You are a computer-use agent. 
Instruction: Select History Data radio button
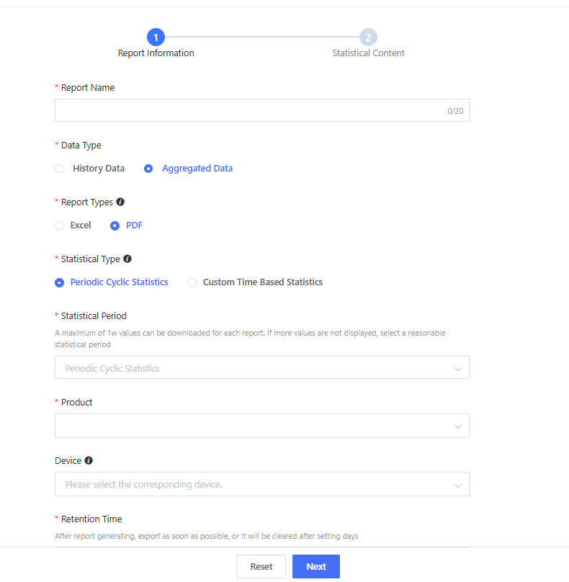(x=60, y=169)
